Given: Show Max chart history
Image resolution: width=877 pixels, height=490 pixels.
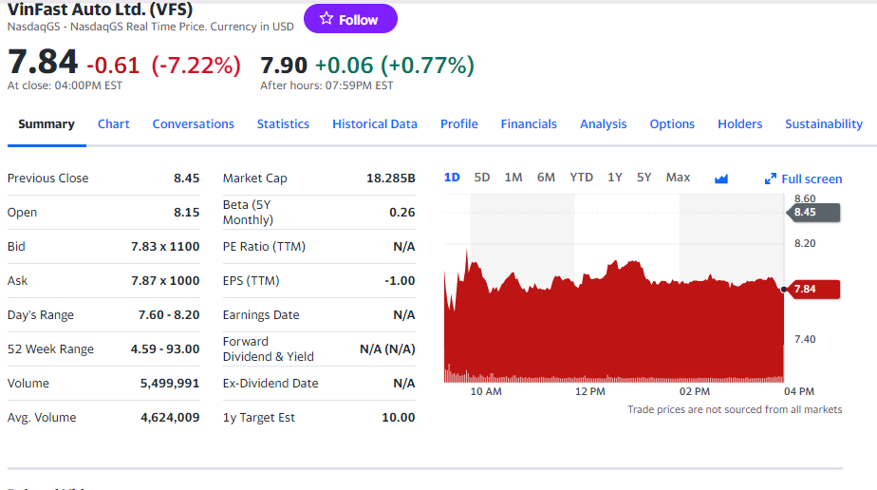Looking at the screenshot, I should (678, 178).
